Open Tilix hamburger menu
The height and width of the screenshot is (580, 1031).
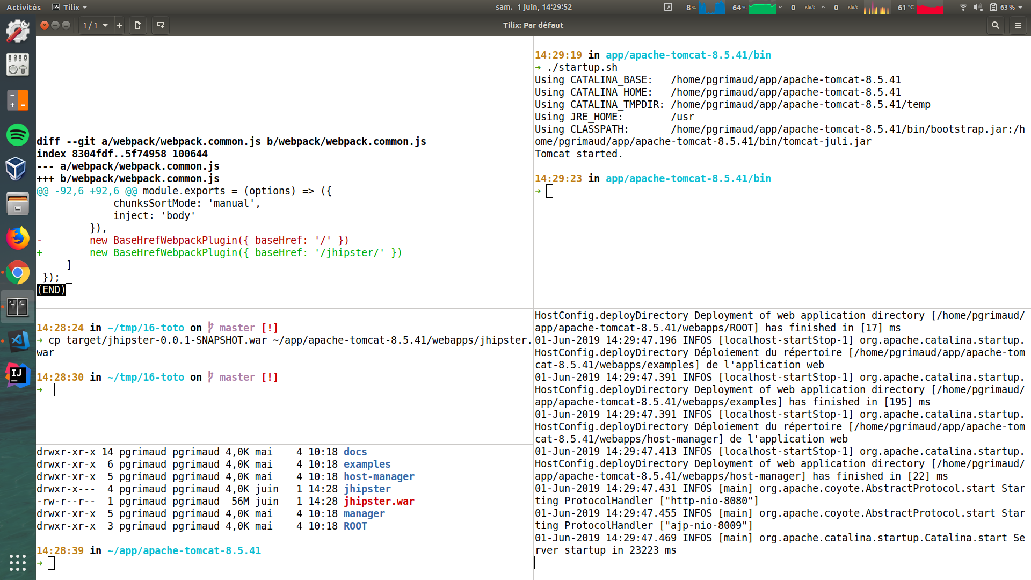point(1018,25)
